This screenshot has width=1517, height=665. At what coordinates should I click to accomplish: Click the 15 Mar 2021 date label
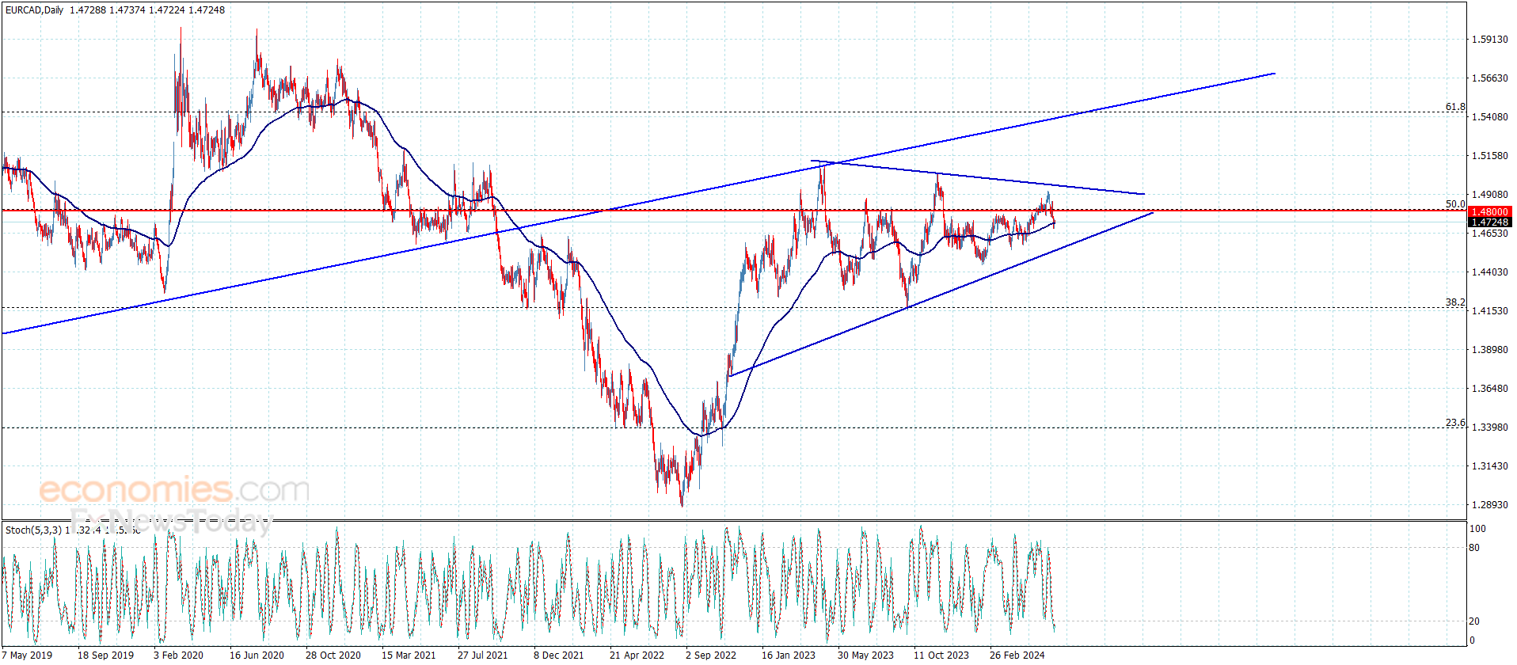point(409,655)
